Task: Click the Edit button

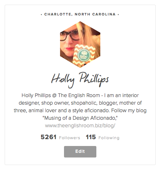Action: tap(80, 152)
